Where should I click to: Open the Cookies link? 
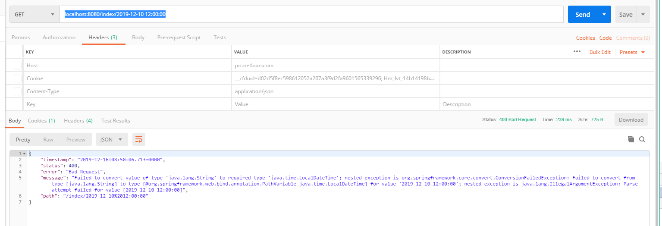pos(585,38)
